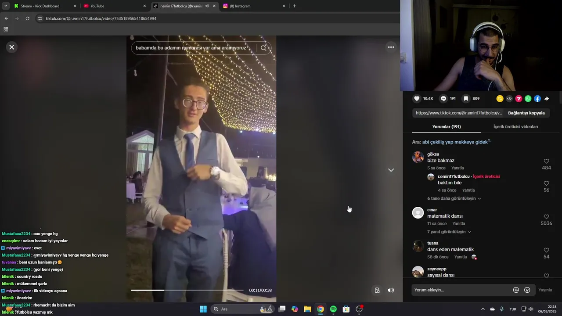
Task: Open the taskbar clock showing 22:18
Action: (549, 309)
